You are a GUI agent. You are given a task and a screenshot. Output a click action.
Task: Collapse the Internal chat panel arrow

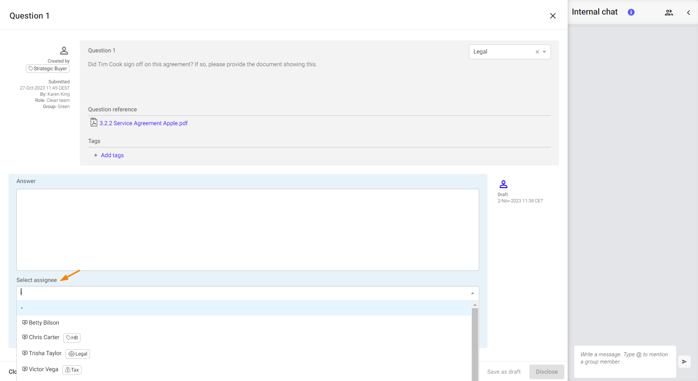click(688, 12)
